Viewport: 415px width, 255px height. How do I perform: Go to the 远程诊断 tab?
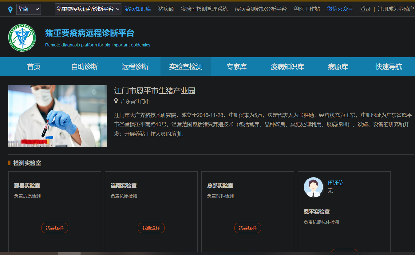pos(135,66)
